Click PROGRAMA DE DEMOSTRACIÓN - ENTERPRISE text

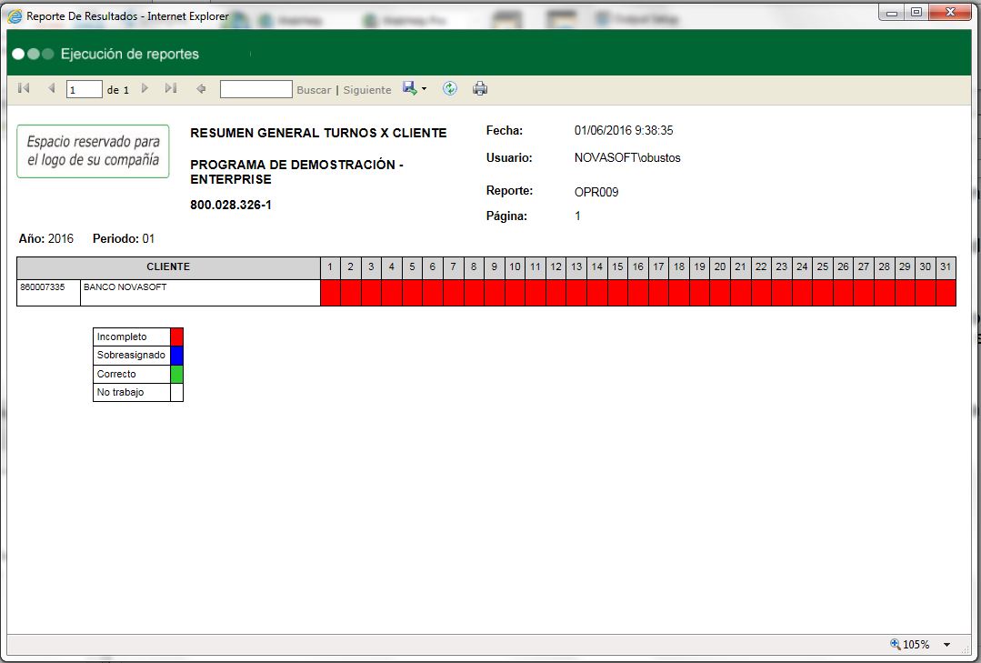(296, 172)
